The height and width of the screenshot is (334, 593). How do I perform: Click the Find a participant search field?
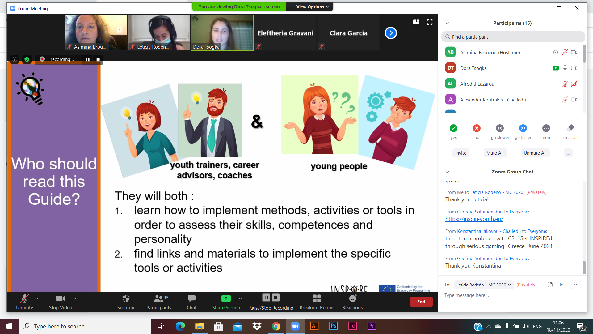click(513, 37)
